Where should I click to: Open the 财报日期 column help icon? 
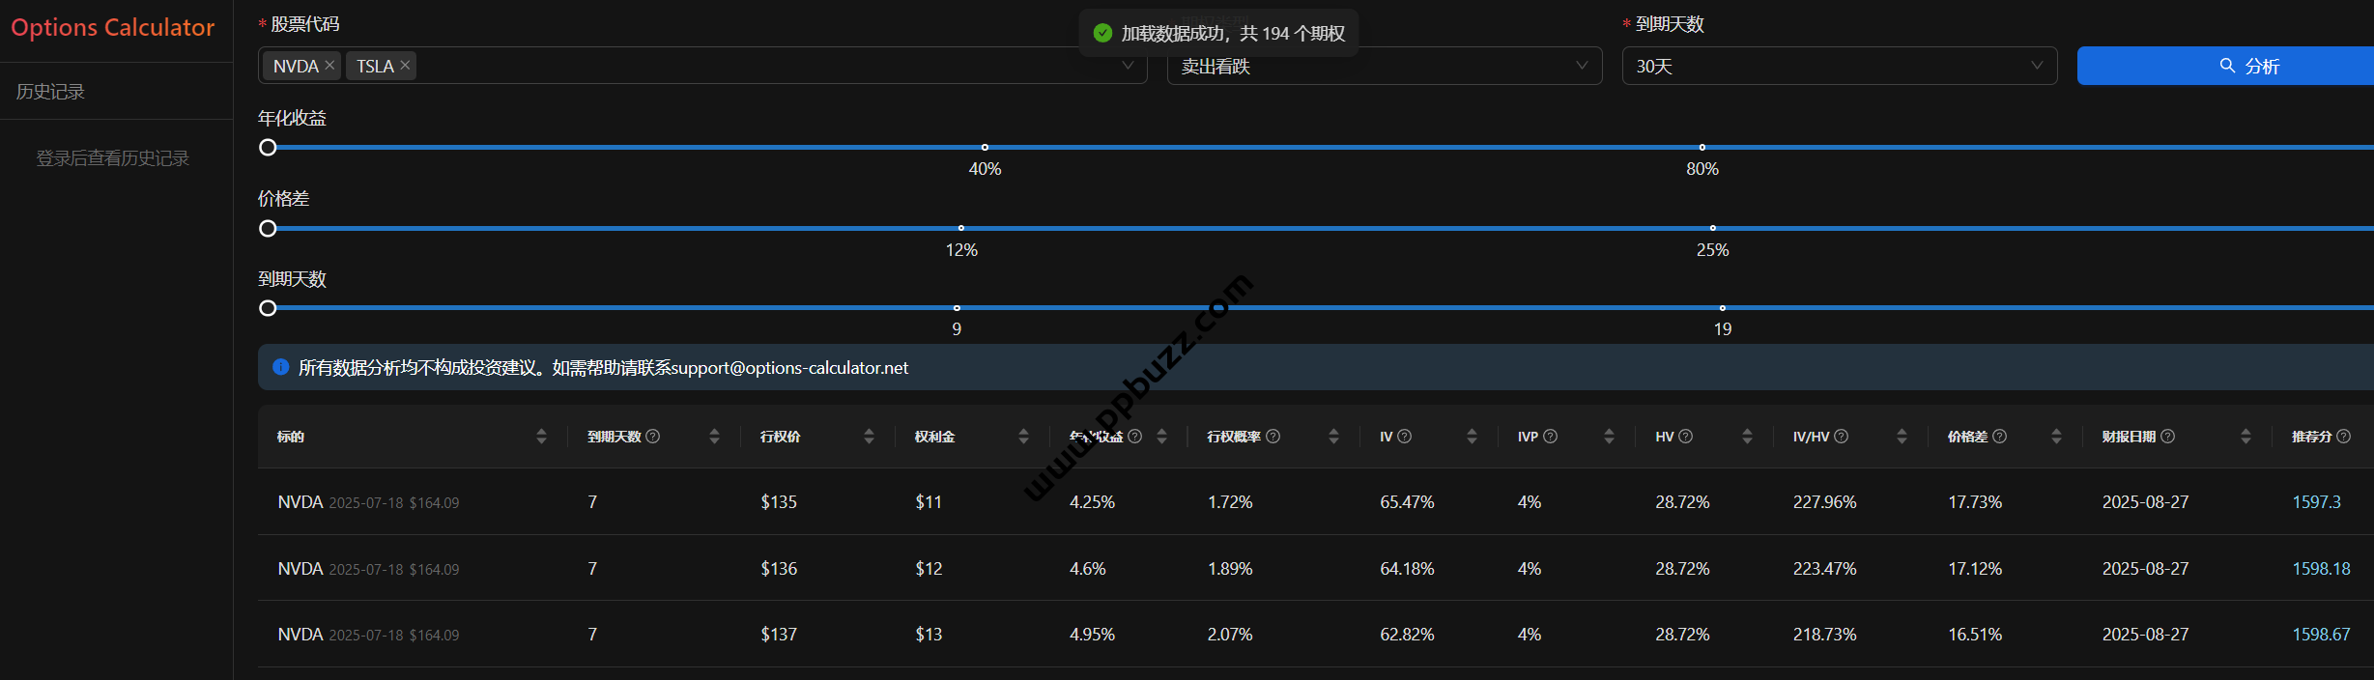click(x=2168, y=437)
